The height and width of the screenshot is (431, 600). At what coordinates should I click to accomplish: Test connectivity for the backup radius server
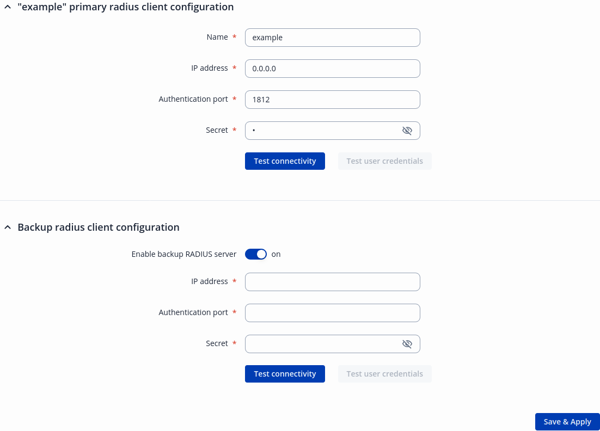(285, 374)
